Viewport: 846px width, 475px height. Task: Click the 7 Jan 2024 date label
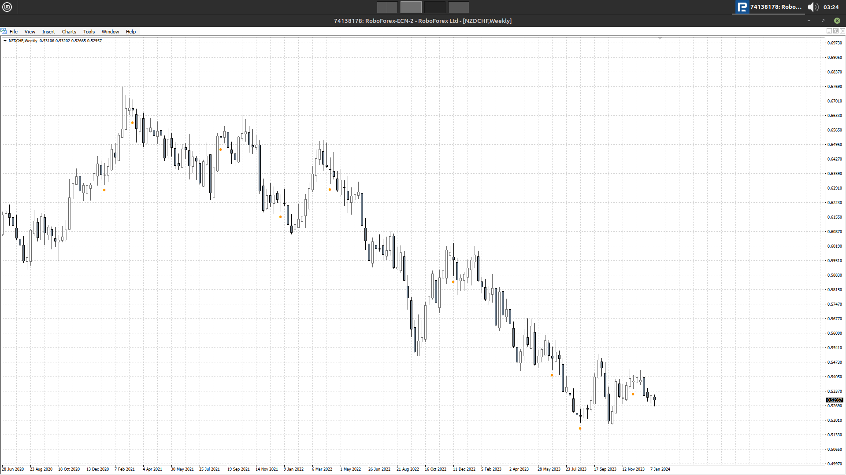660,469
